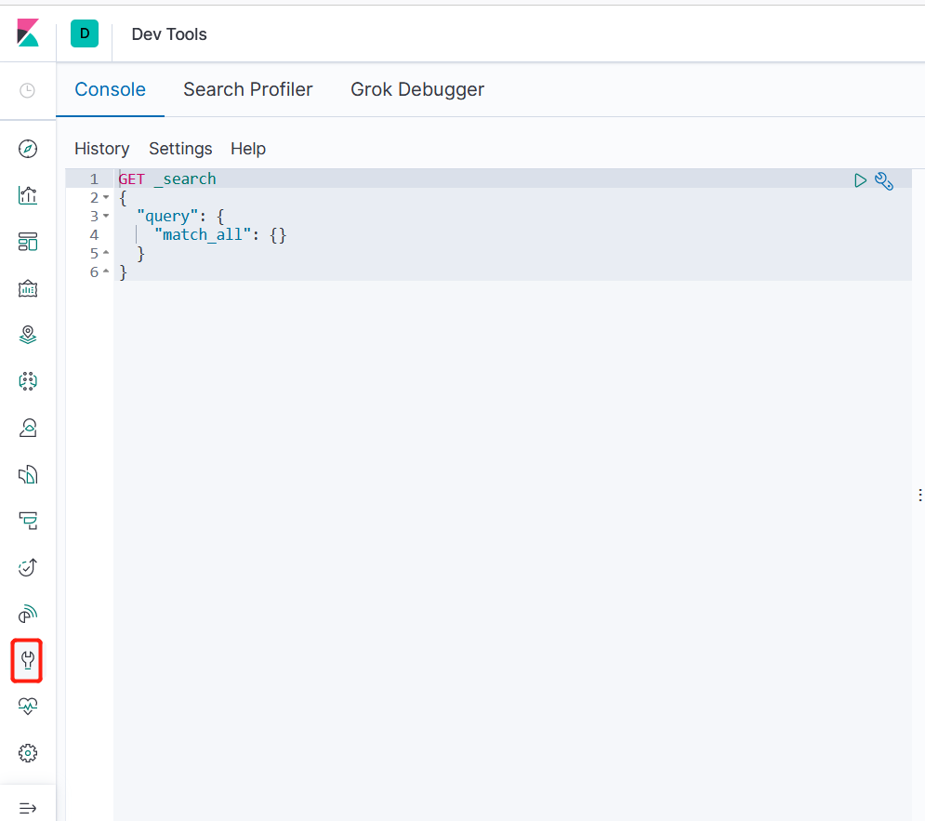
Task: Switch to Console tab
Action: click(x=110, y=89)
